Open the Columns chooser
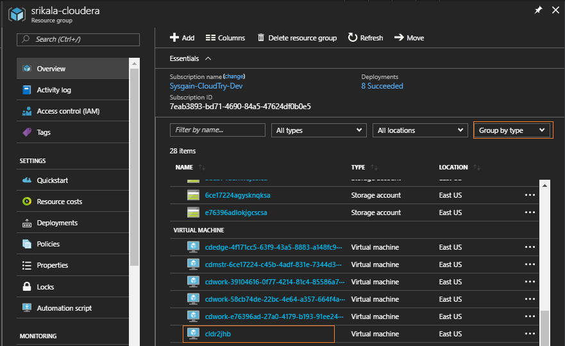The image size is (565, 346). point(225,38)
